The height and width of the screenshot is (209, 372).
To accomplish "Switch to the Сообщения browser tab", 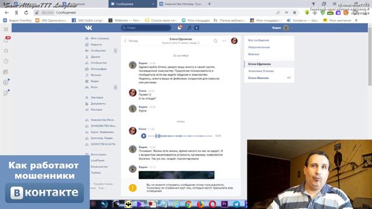I will (133, 4).
